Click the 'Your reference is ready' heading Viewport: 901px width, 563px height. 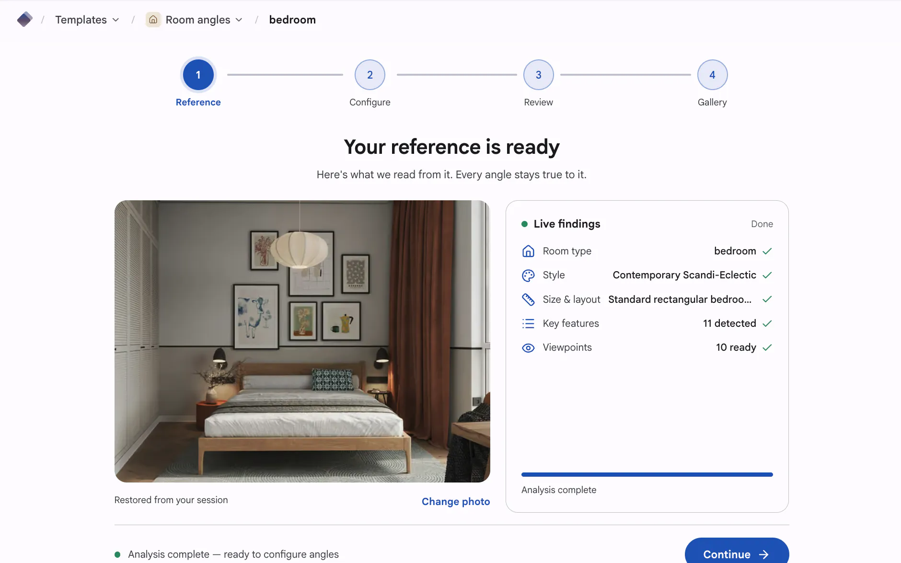[451, 147]
